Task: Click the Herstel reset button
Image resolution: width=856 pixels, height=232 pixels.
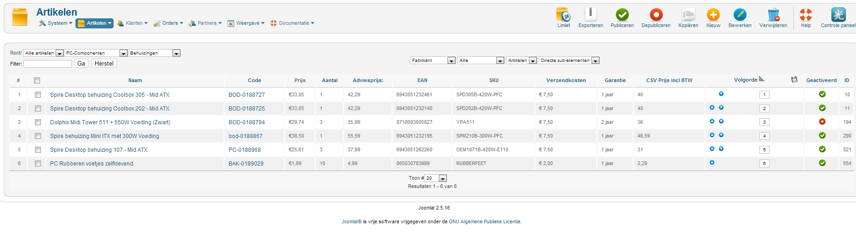Action: 104,64
